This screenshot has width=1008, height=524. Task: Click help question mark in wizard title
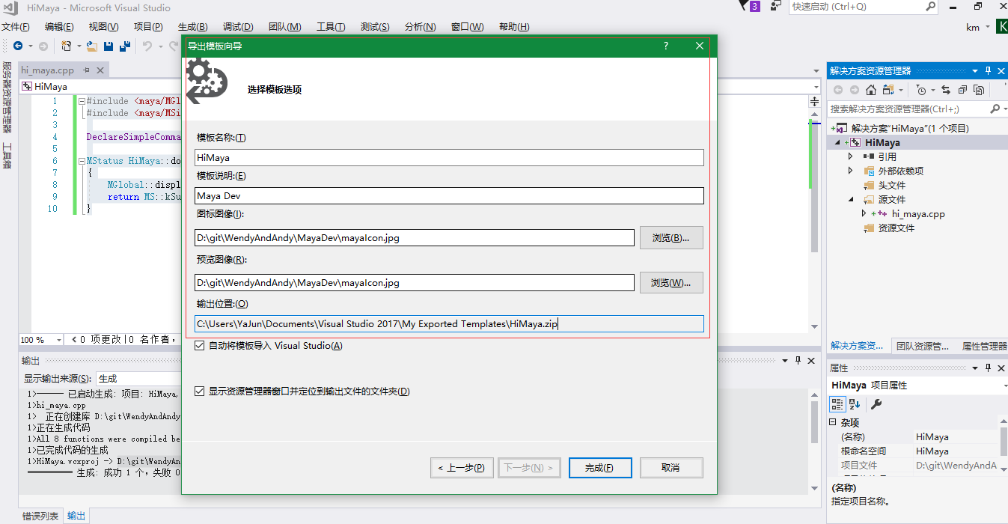(x=666, y=46)
